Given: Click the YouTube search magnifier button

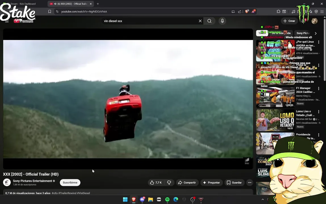Looking at the screenshot, I should click(x=209, y=21).
